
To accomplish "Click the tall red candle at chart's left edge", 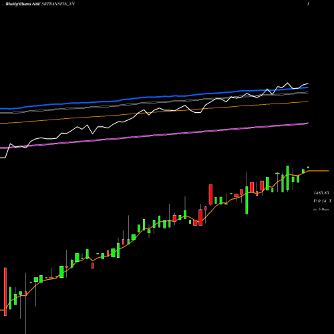I will point(5,292).
